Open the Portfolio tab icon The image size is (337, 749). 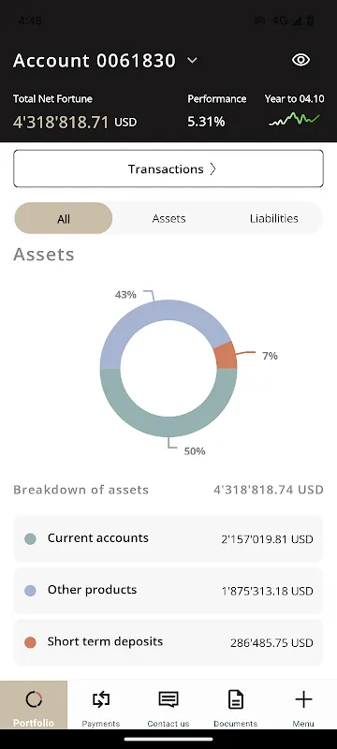pos(34,699)
